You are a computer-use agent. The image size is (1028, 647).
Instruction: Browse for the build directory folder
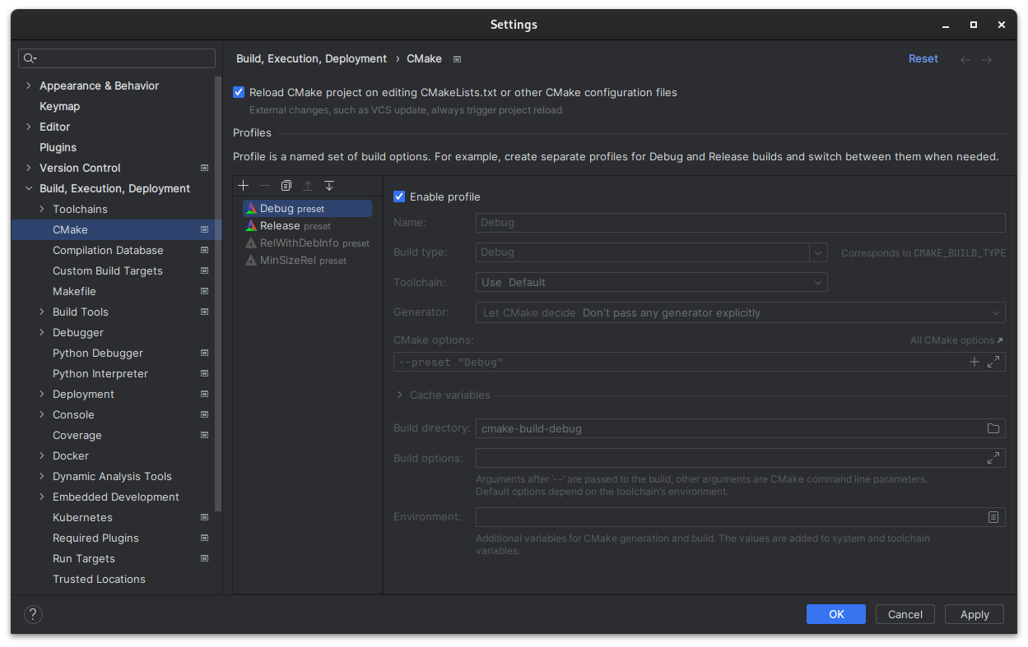coord(993,427)
